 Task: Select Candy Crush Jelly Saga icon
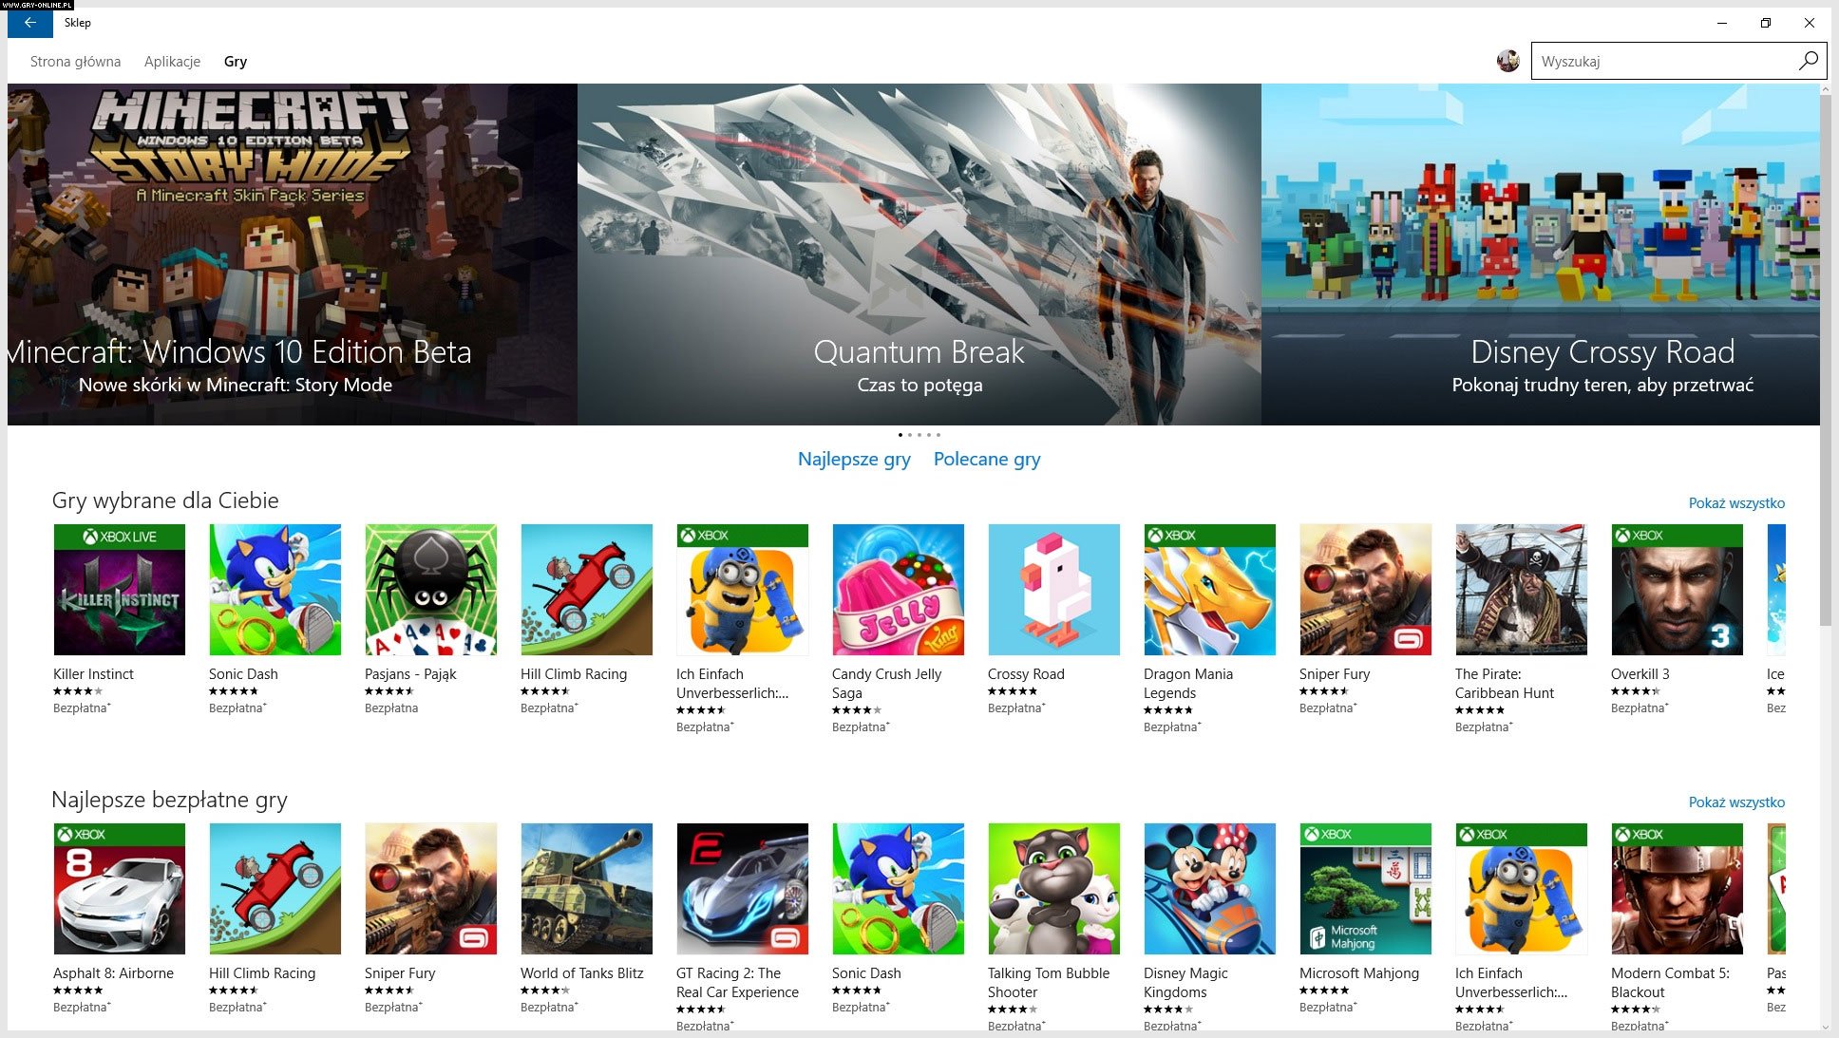(x=898, y=590)
